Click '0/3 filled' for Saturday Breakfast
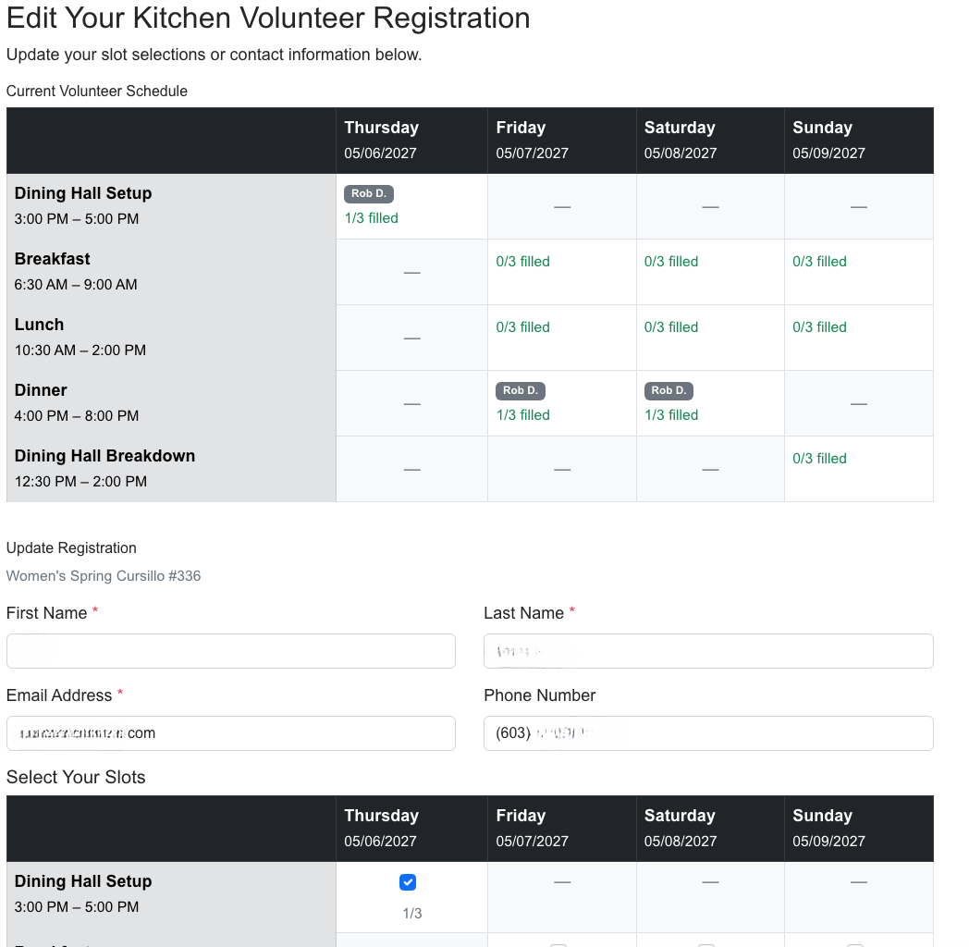969x947 pixels. pyautogui.click(x=671, y=262)
